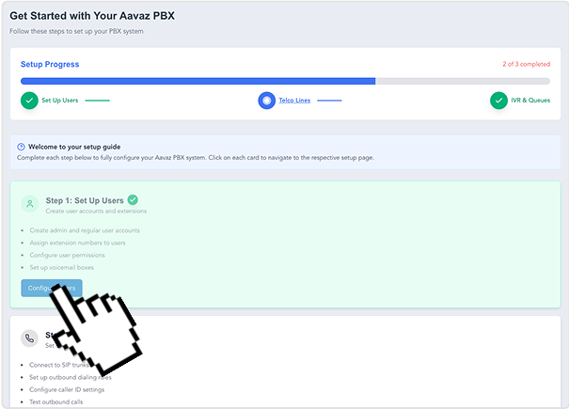Click 'Configure user permissions' list item

click(67, 255)
